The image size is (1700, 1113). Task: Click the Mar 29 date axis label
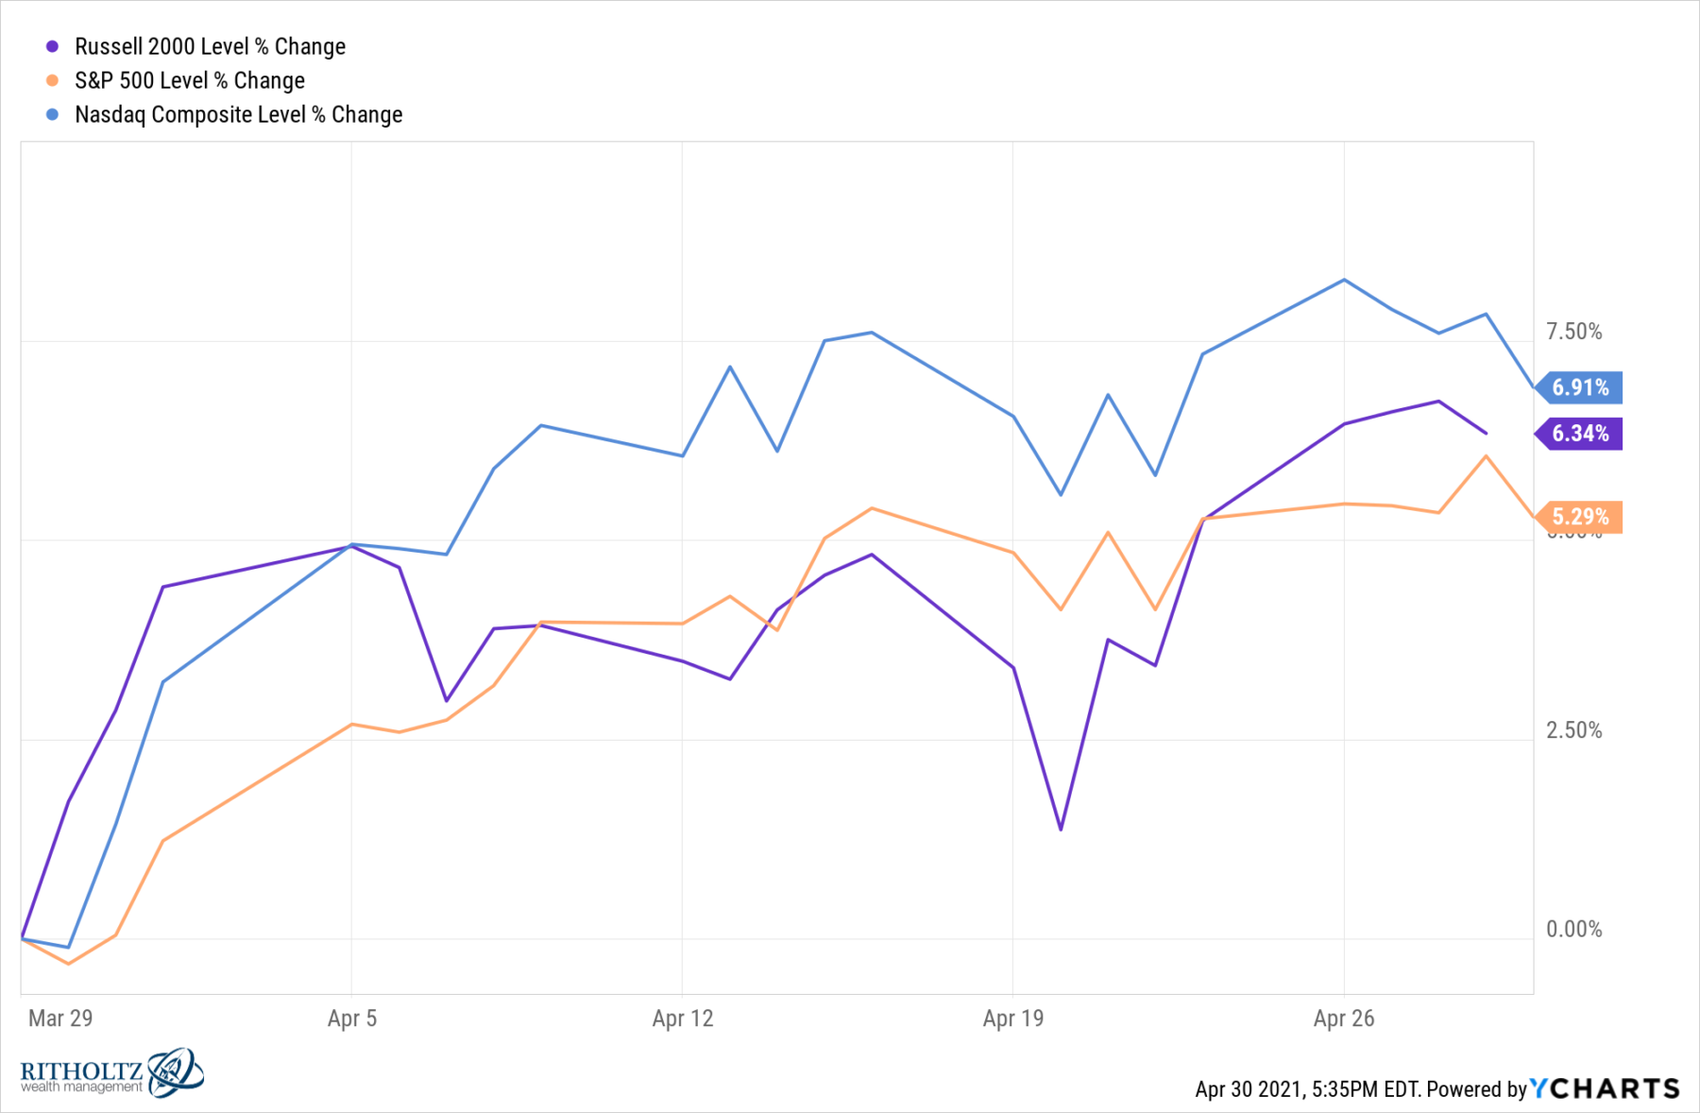coord(60,1018)
